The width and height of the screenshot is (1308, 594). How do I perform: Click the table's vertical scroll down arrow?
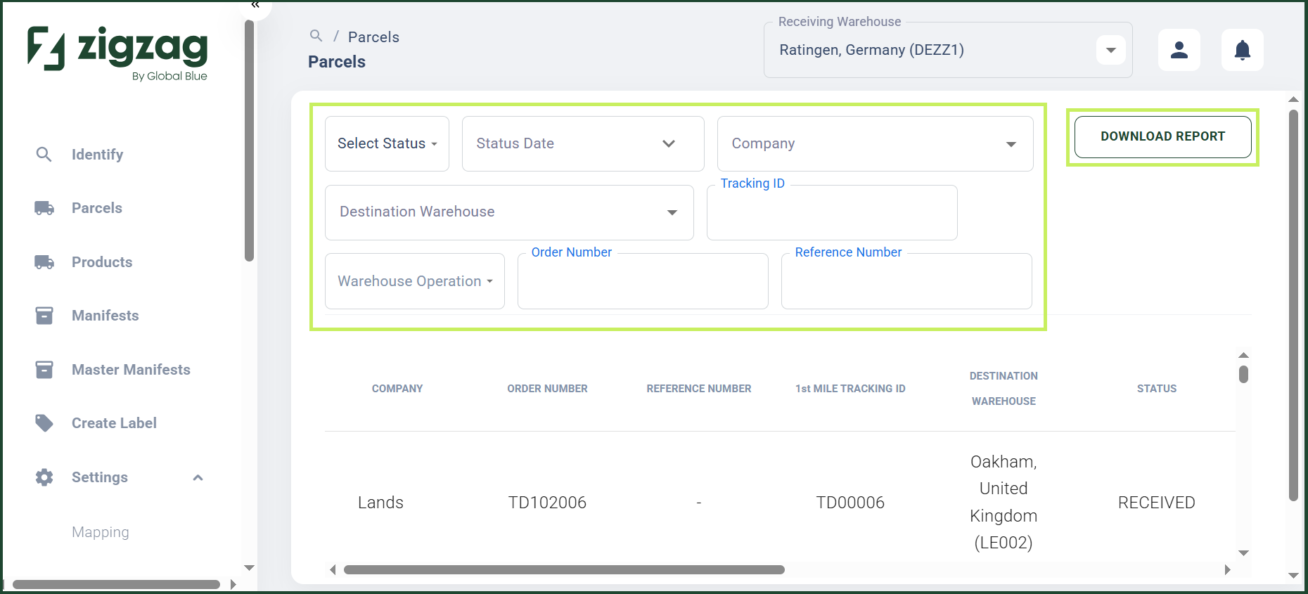1243,553
